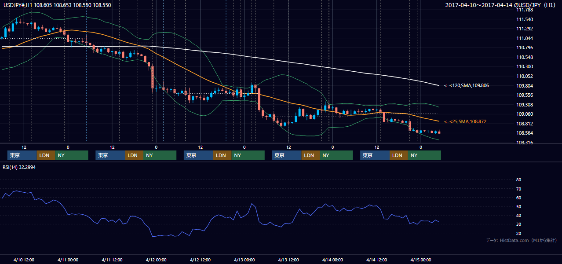The height and width of the screenshot is (264, 562).
Task: Click the RSI(14) 32.2994 indicator label
Action: pyautogui.click(x=20, y=167)
